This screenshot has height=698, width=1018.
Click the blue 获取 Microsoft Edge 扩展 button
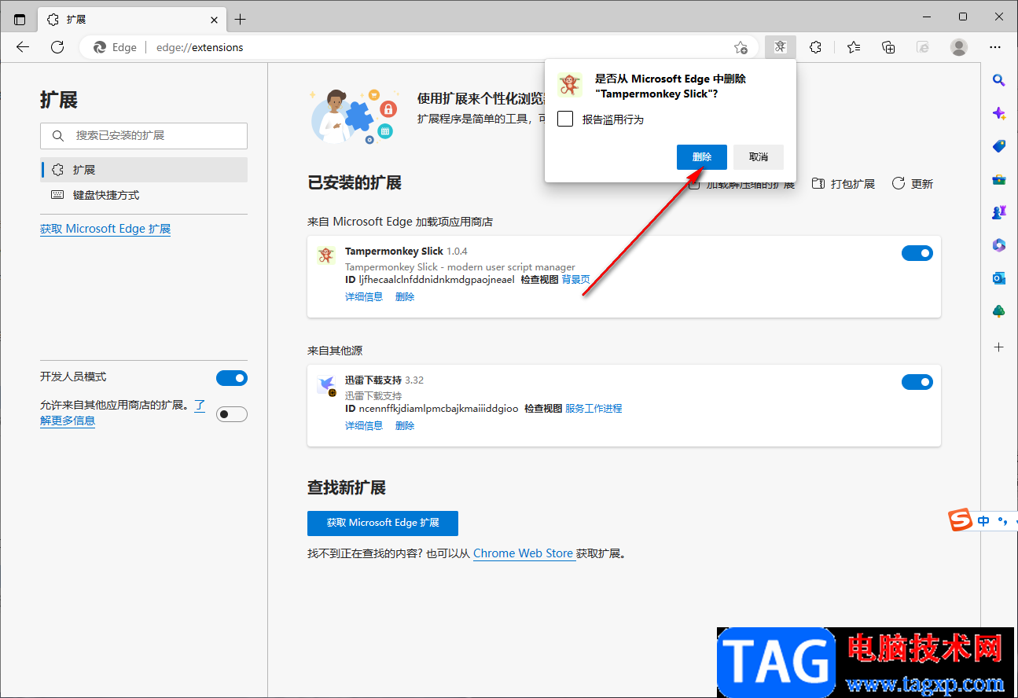point(383,523)
